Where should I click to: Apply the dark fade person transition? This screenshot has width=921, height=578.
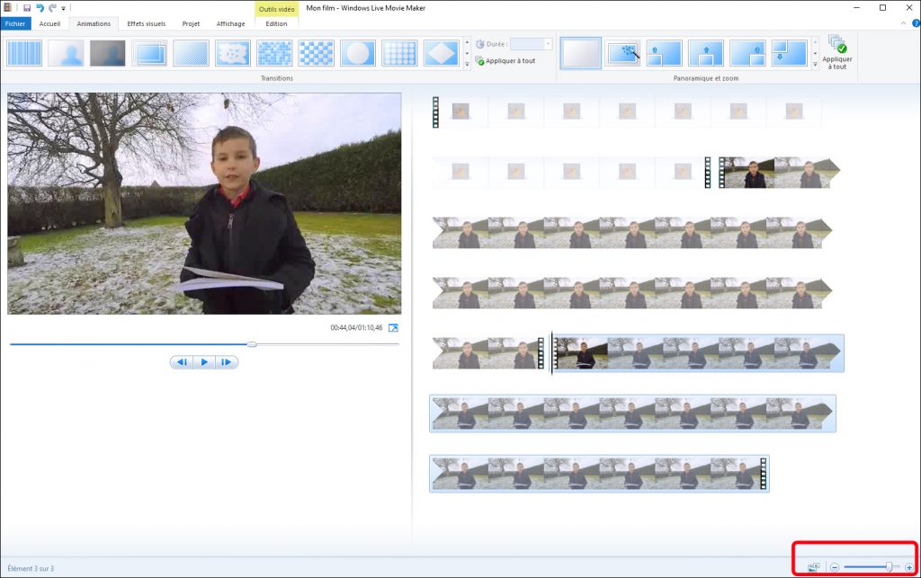pyautogui.click(x=108, y=53)
